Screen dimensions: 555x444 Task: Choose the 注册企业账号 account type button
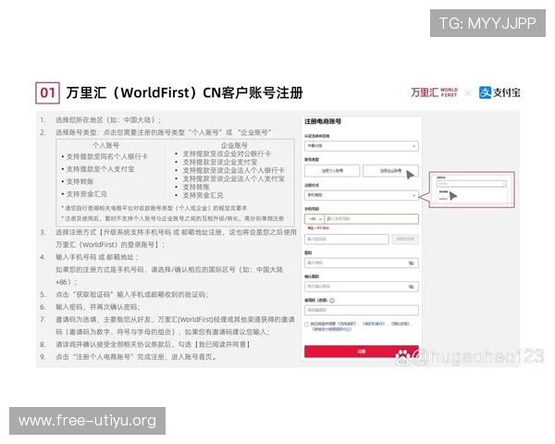pyautogui.click(x=390, y=170)
